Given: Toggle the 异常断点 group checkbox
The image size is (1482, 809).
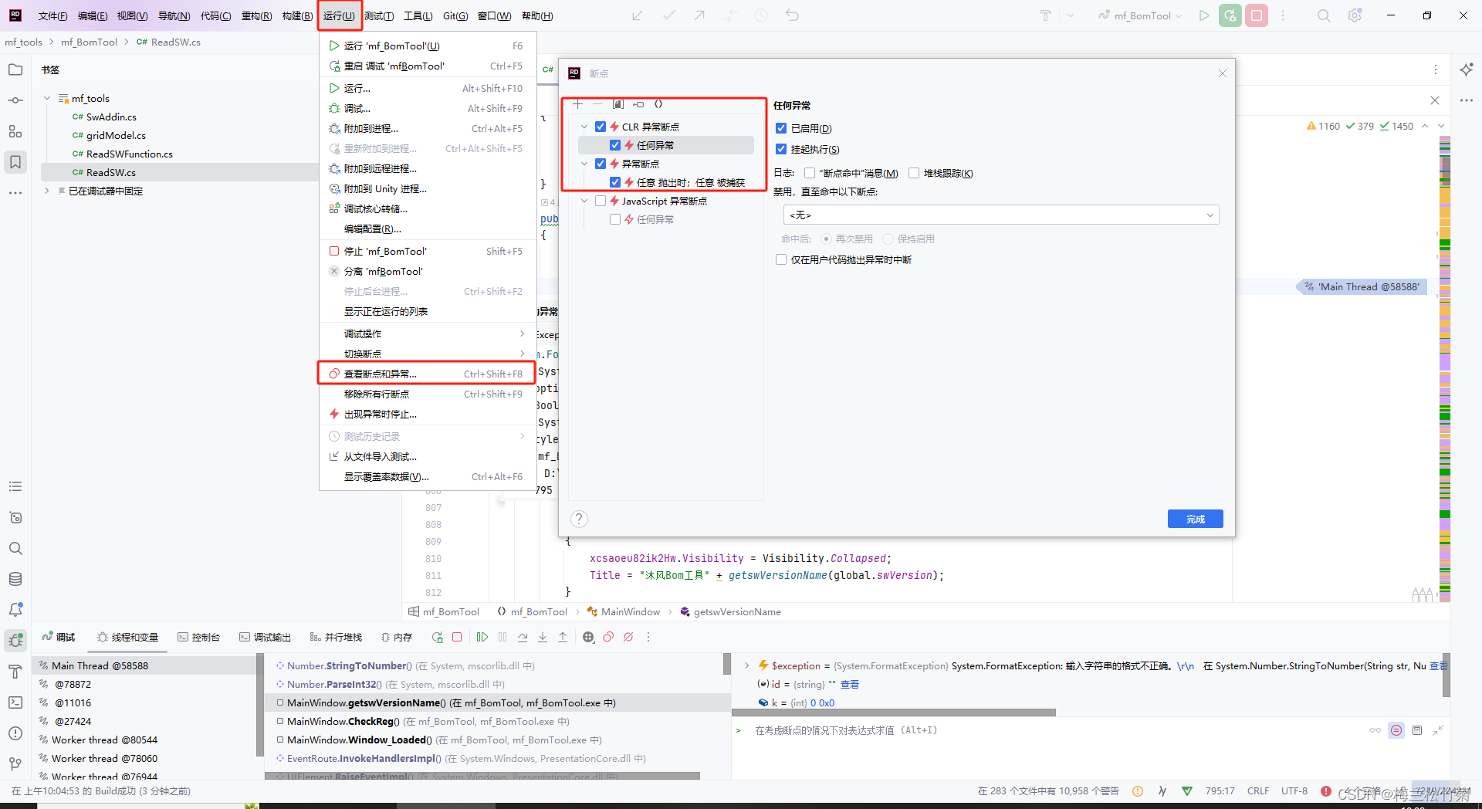Looking at the screenshot, I should (601, 164).
